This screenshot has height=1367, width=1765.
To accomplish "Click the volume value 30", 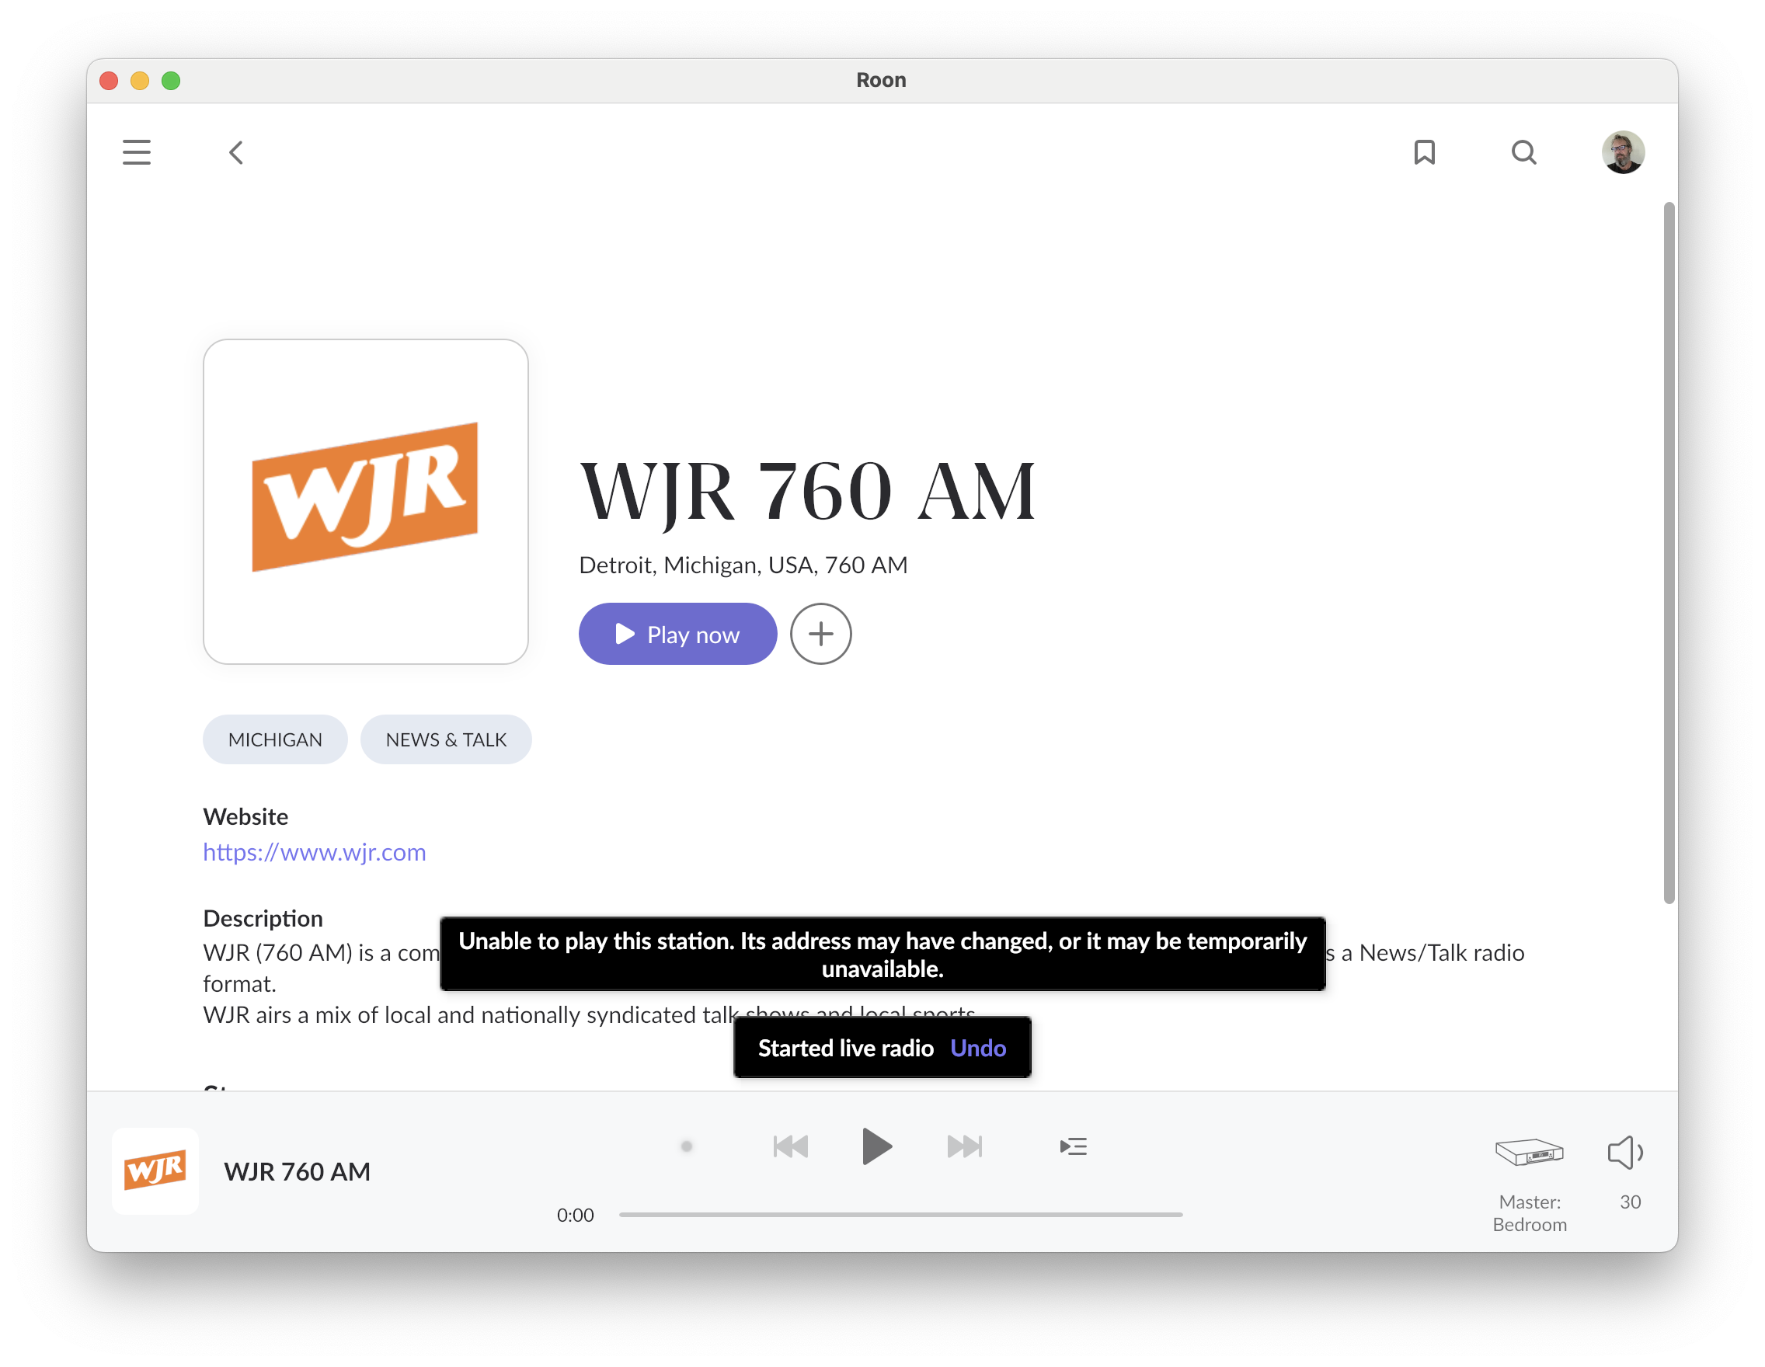I will (1630, 1202).
